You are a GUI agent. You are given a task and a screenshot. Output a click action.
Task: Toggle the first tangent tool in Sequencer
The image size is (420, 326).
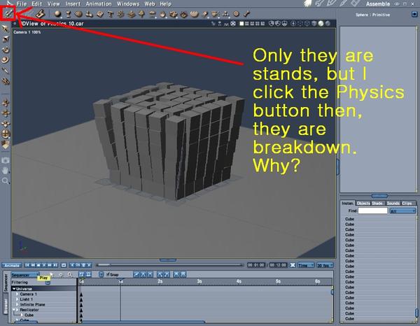tap(136, 274)
